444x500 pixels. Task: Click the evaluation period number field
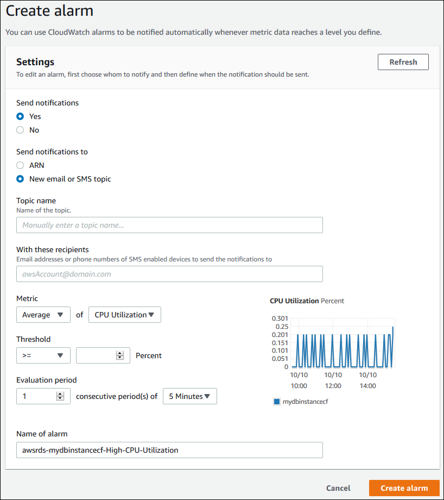(35, 396)
